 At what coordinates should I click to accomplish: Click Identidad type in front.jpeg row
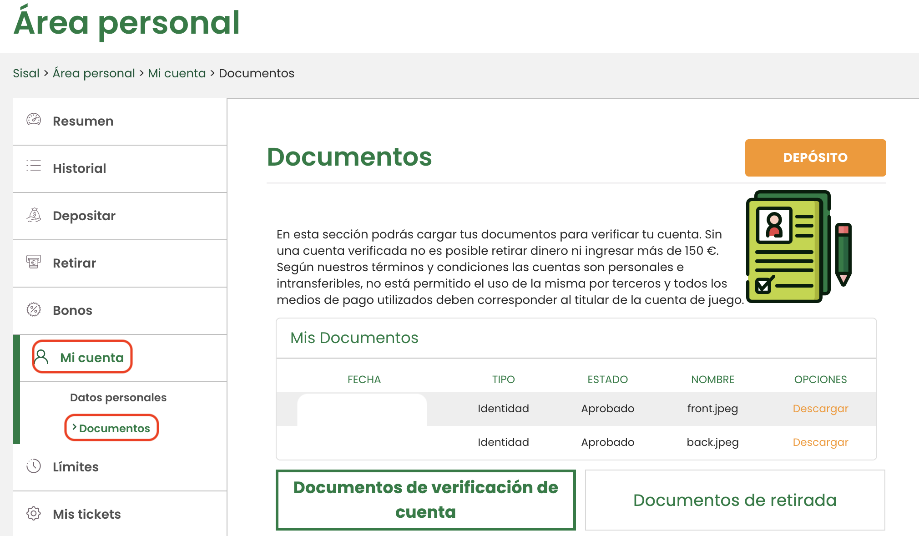click(503, 409)
